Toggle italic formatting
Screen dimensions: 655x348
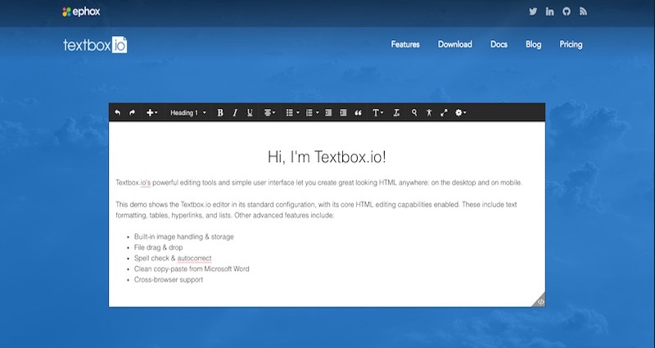pyautogui.click(x=235, y=113)
